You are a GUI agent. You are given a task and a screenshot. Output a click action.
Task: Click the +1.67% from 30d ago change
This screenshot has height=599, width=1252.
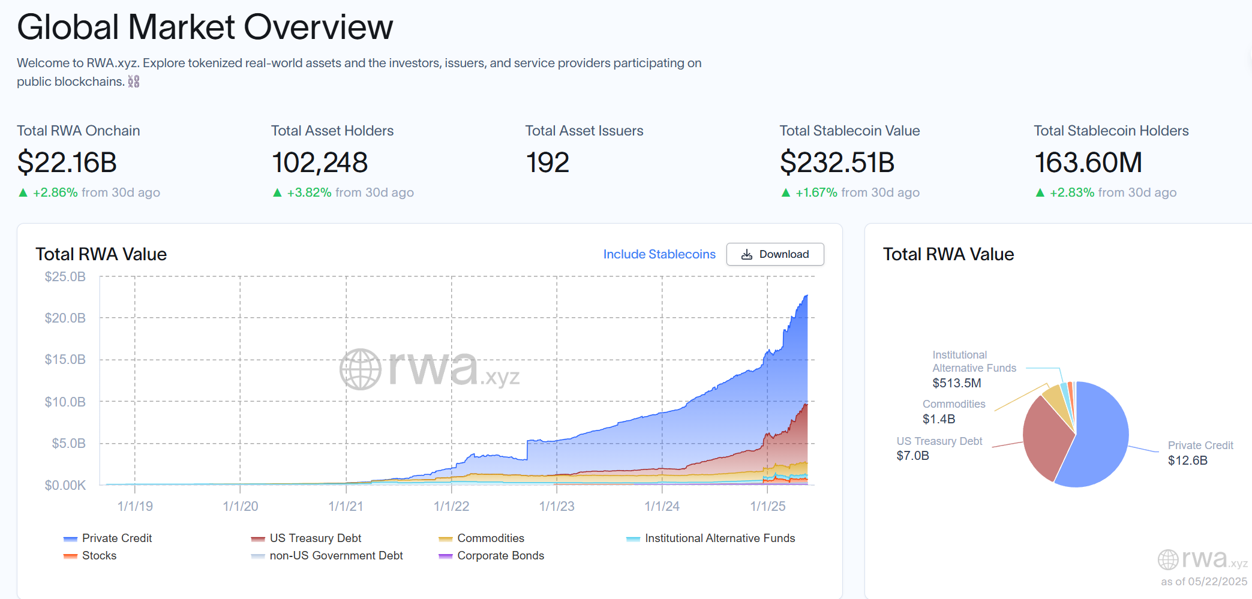click(850, 192)
